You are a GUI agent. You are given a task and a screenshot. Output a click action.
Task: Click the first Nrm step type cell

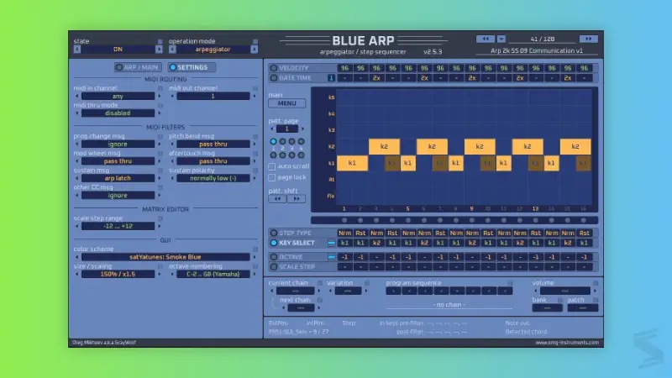click(344, 234)
